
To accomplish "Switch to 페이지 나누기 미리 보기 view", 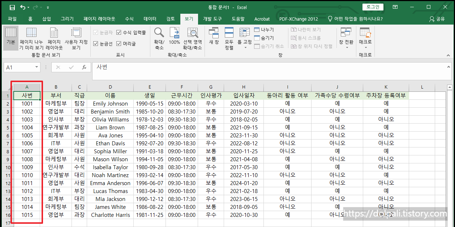I will 31,38.
